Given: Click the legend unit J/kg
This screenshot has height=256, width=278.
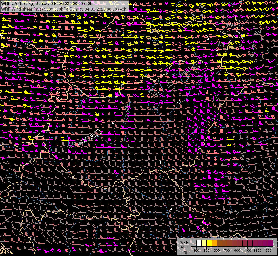Looking at the screenshot, I should (x=184, y=252).
